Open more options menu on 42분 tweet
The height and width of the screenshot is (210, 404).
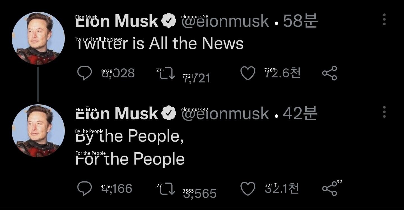click(384, 112)
